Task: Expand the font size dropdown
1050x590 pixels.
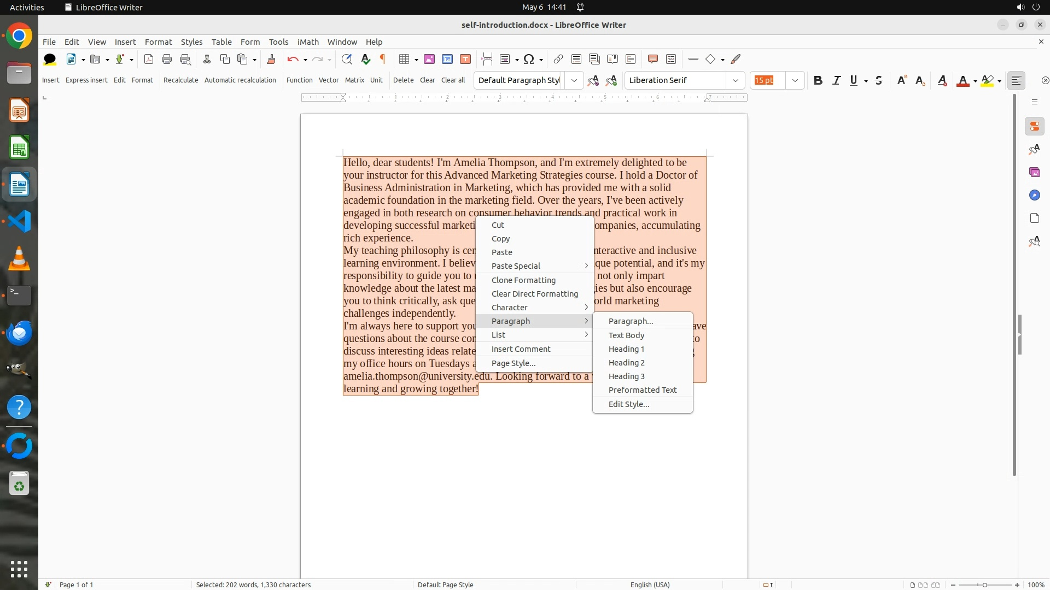Action: 795,81
